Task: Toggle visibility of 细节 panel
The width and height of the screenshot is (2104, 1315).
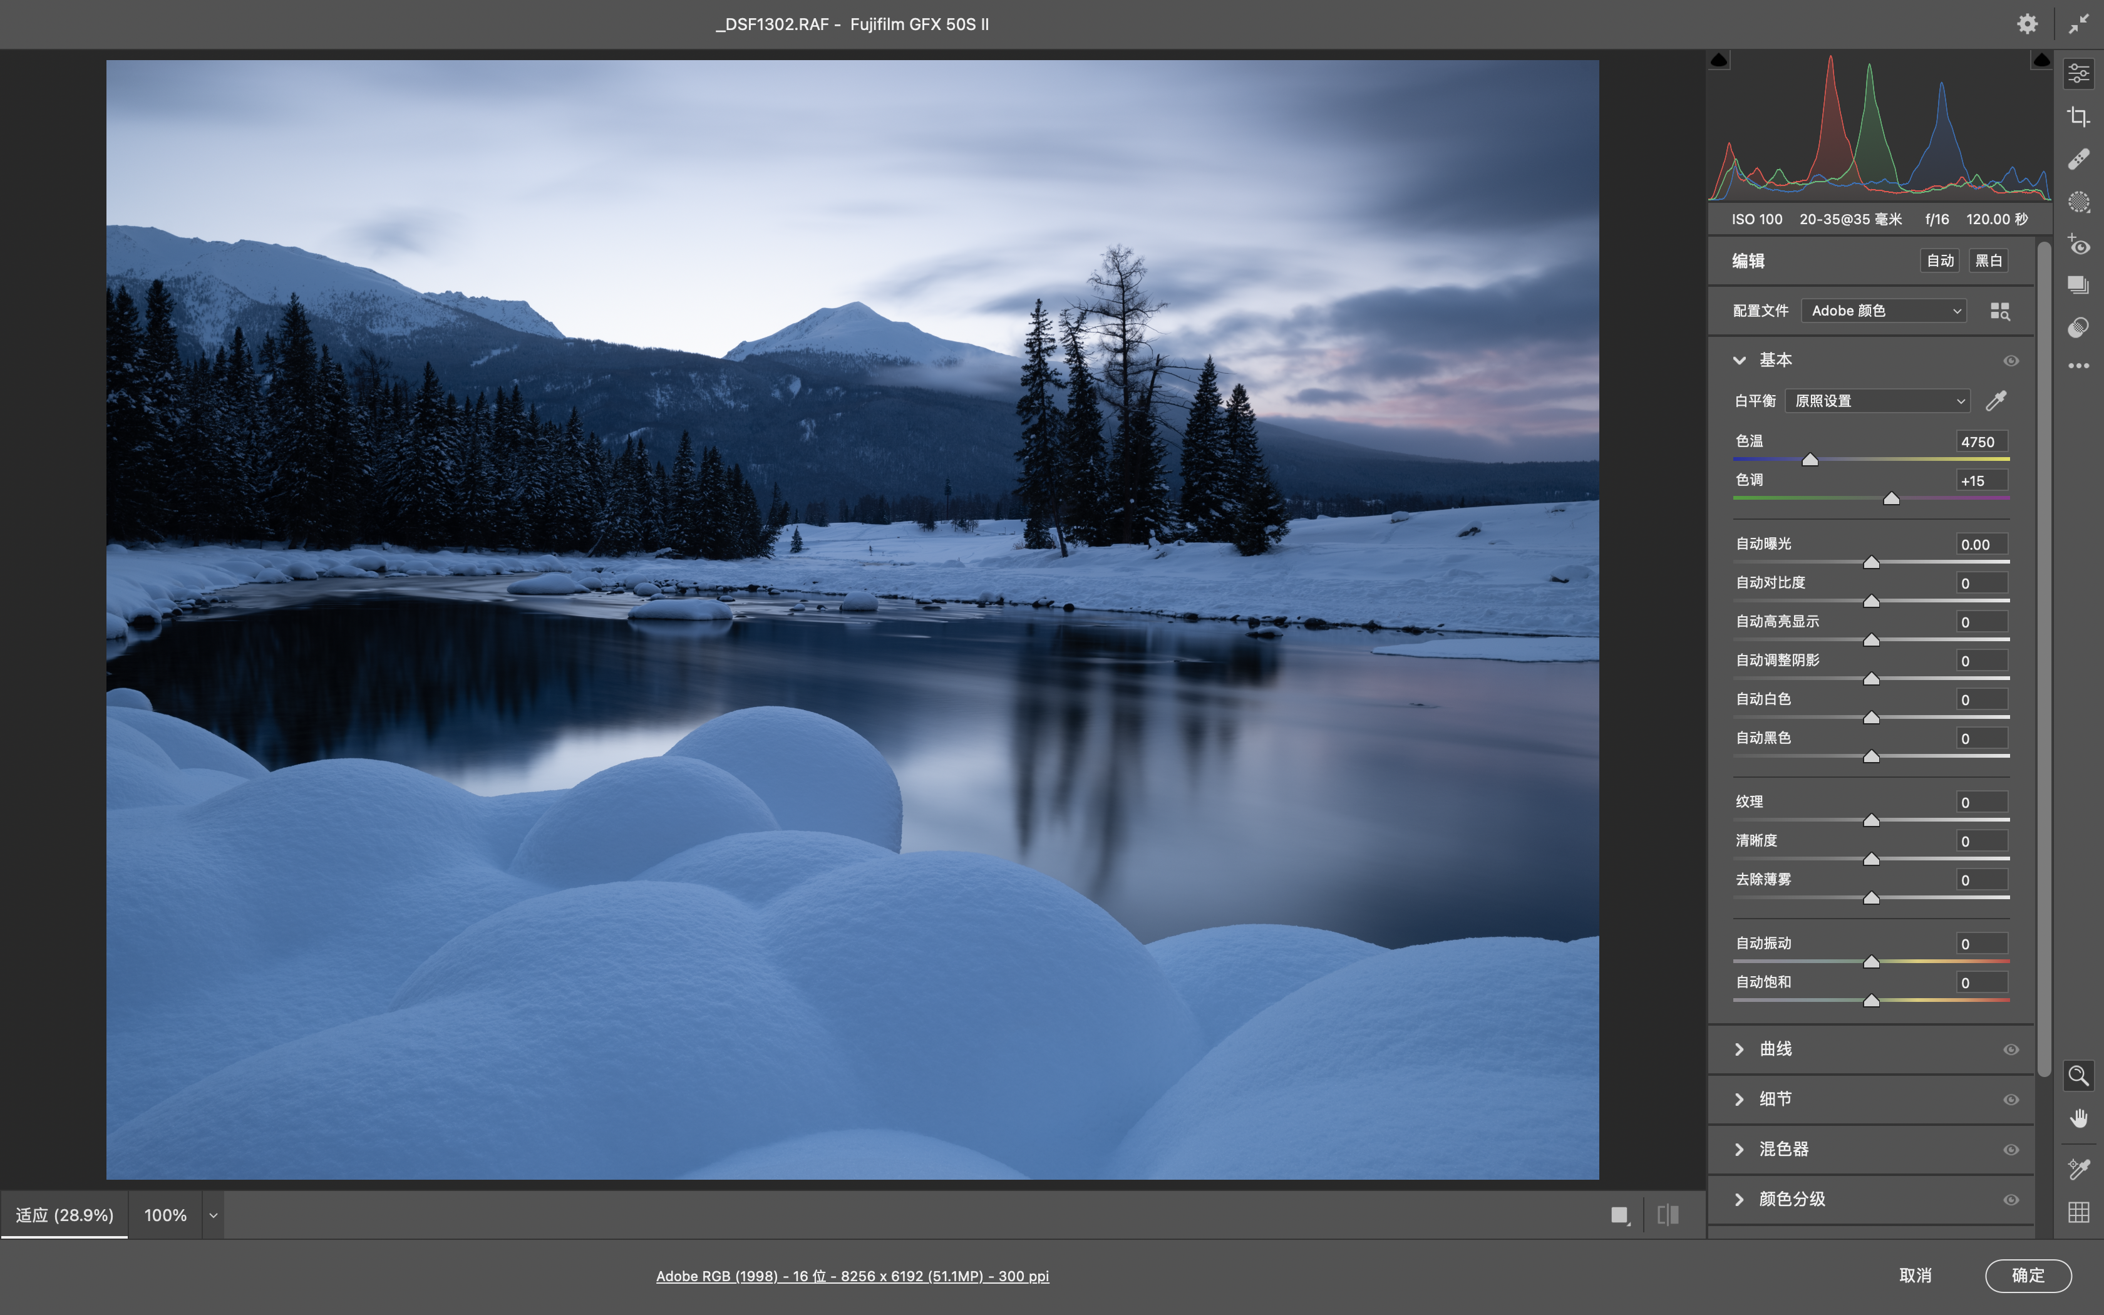Action: (x=2011, y=1100)
